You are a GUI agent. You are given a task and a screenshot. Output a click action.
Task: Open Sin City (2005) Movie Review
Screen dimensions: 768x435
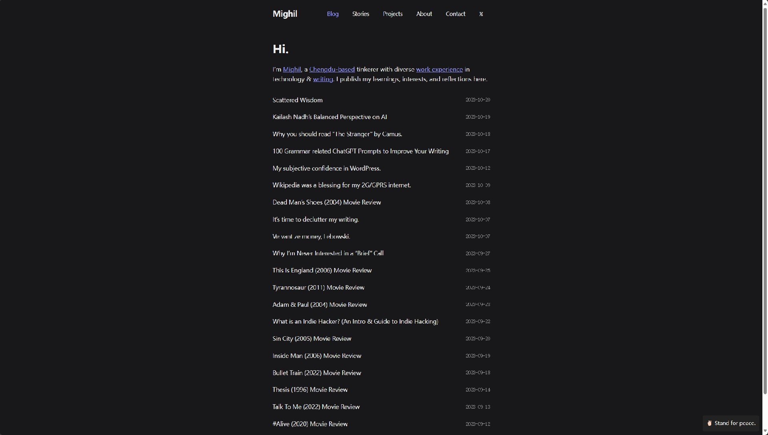(x=312, y=339)
